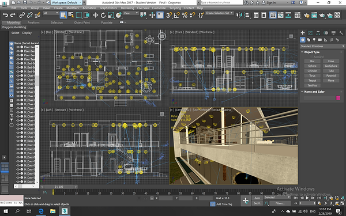Show the Rendered Frame Window
Screen dimensions: 346x216
click(x=314, y=15)
